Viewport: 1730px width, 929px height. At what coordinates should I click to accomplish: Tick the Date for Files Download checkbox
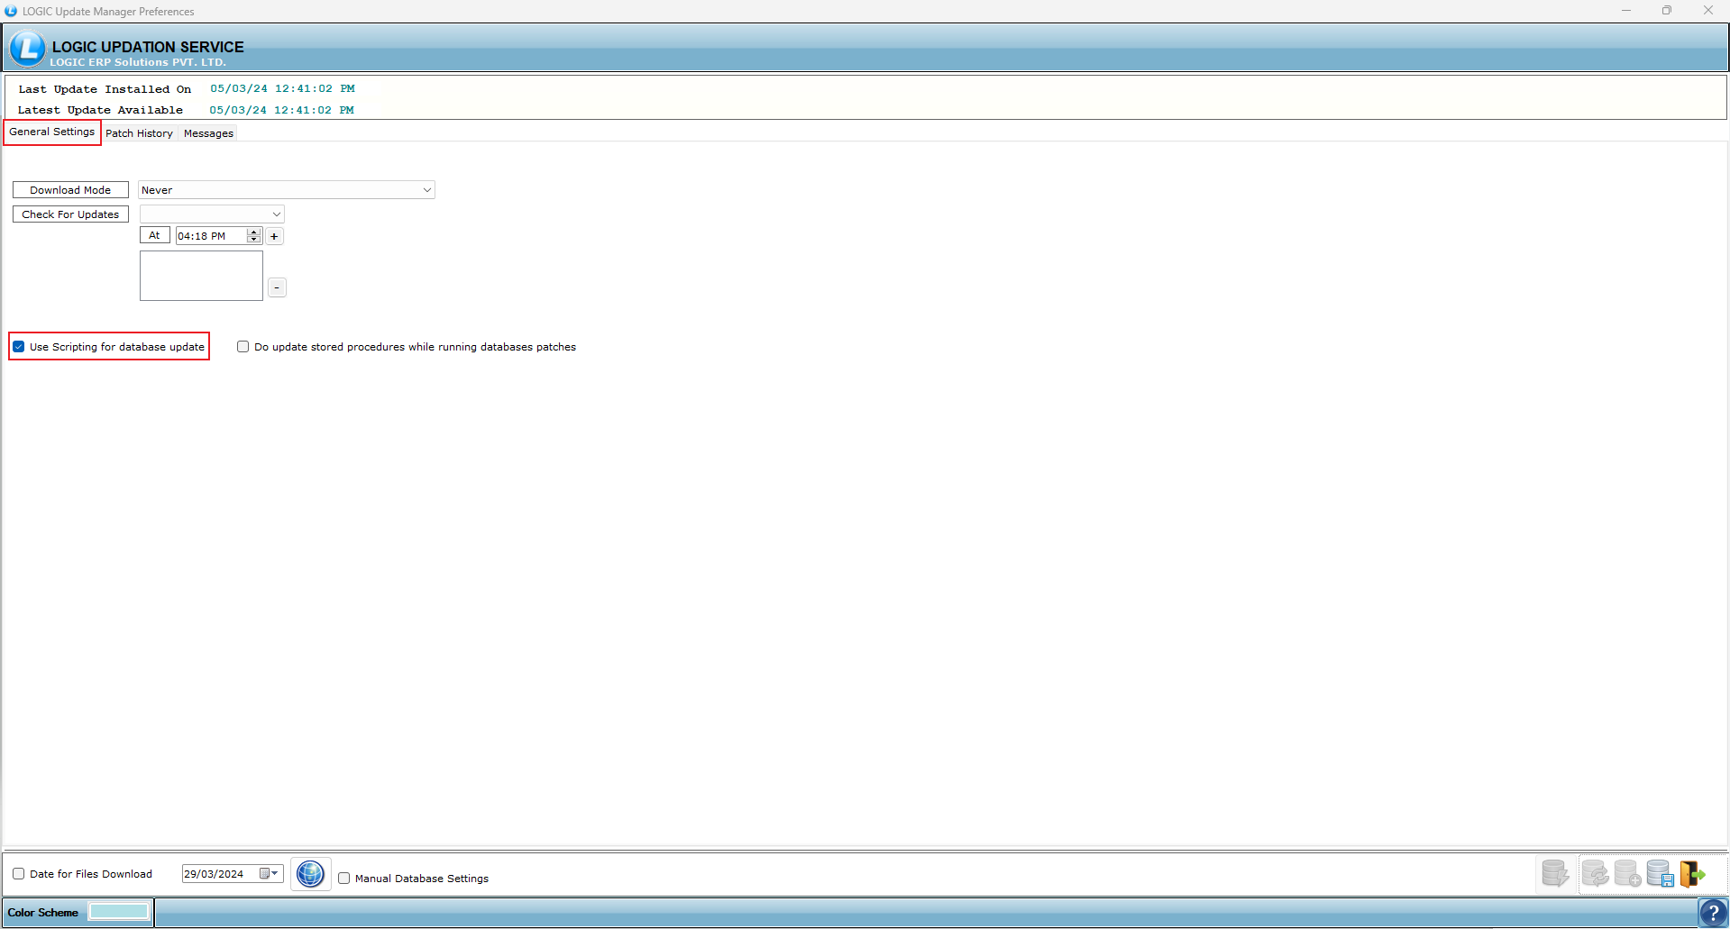[19, 874]
